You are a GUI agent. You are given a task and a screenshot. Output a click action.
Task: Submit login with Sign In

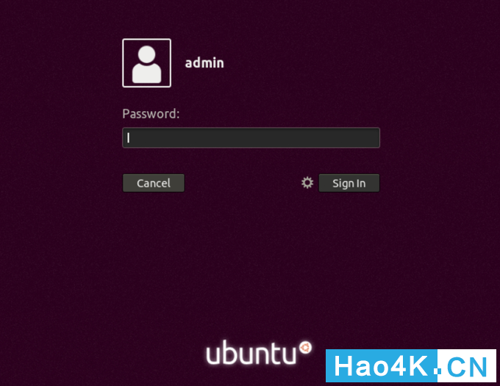[x=349, y=183]
